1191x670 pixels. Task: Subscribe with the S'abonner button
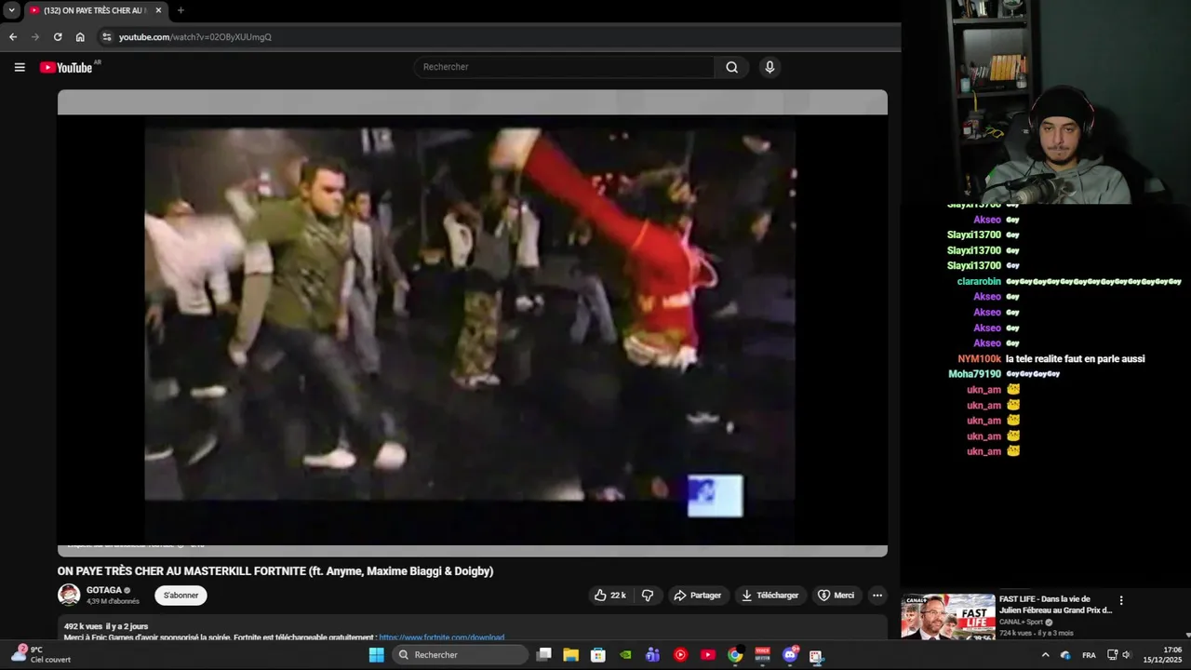click(181, 596)
